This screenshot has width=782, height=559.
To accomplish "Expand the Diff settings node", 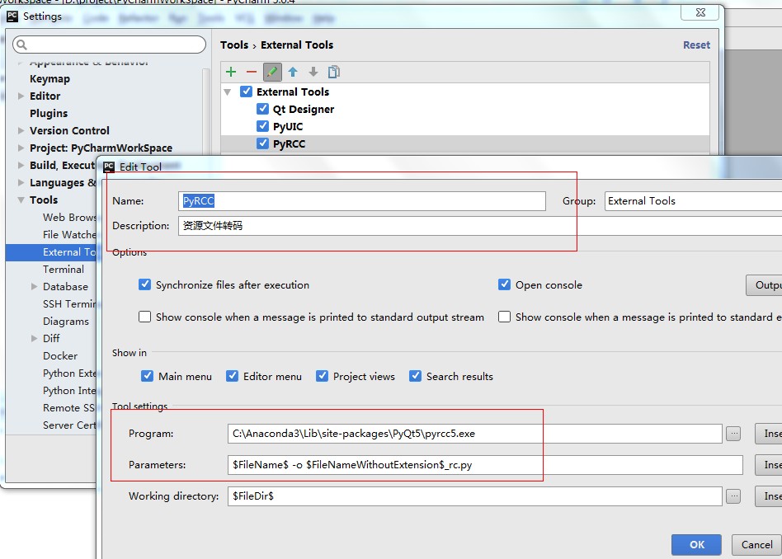I will (x=34, y=338).
